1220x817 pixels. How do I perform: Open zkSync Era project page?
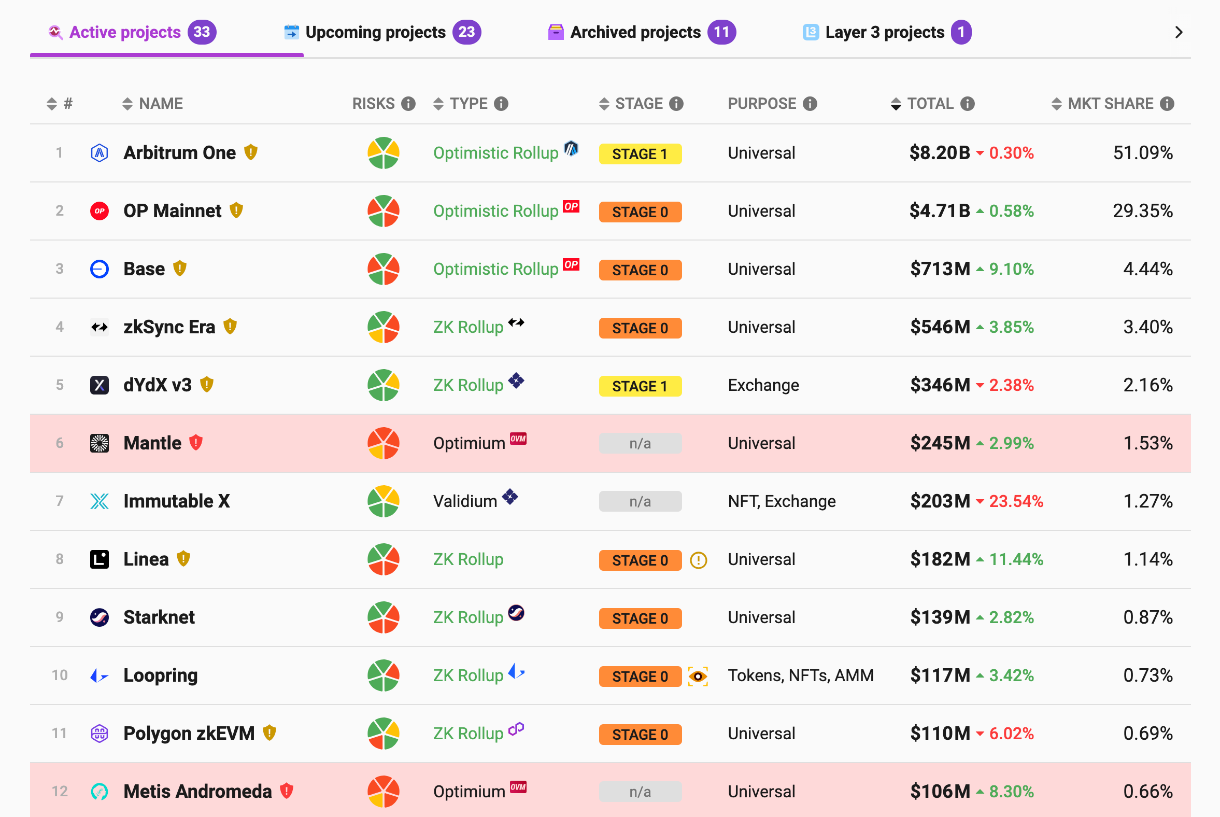tap(169, 327)
